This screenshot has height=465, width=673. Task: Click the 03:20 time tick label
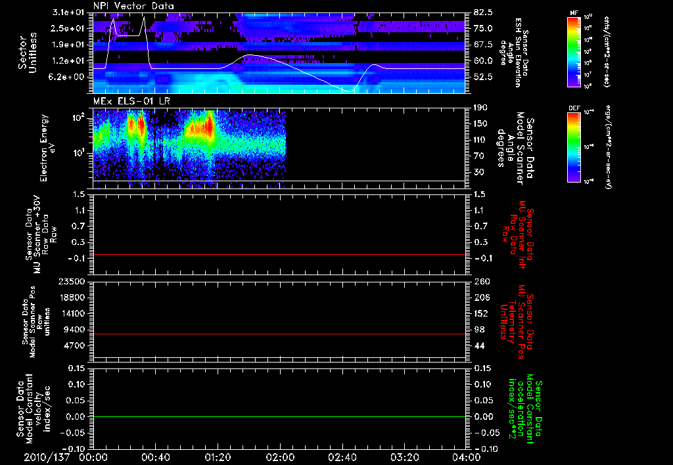(404, 457)
